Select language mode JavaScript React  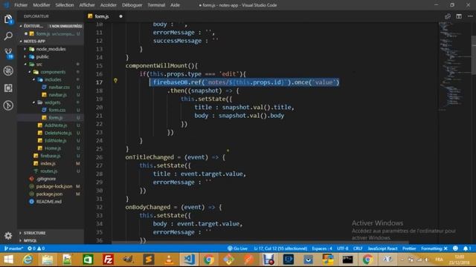382,248
